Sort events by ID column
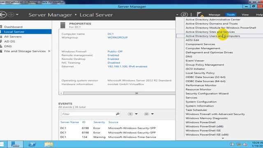Screen dimensions: 263x148 (84, 122)
